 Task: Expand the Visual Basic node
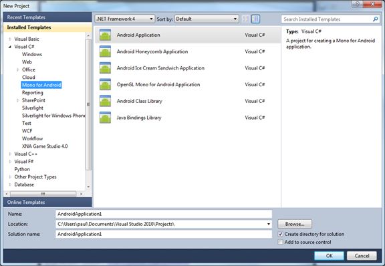tap(10, 39)
